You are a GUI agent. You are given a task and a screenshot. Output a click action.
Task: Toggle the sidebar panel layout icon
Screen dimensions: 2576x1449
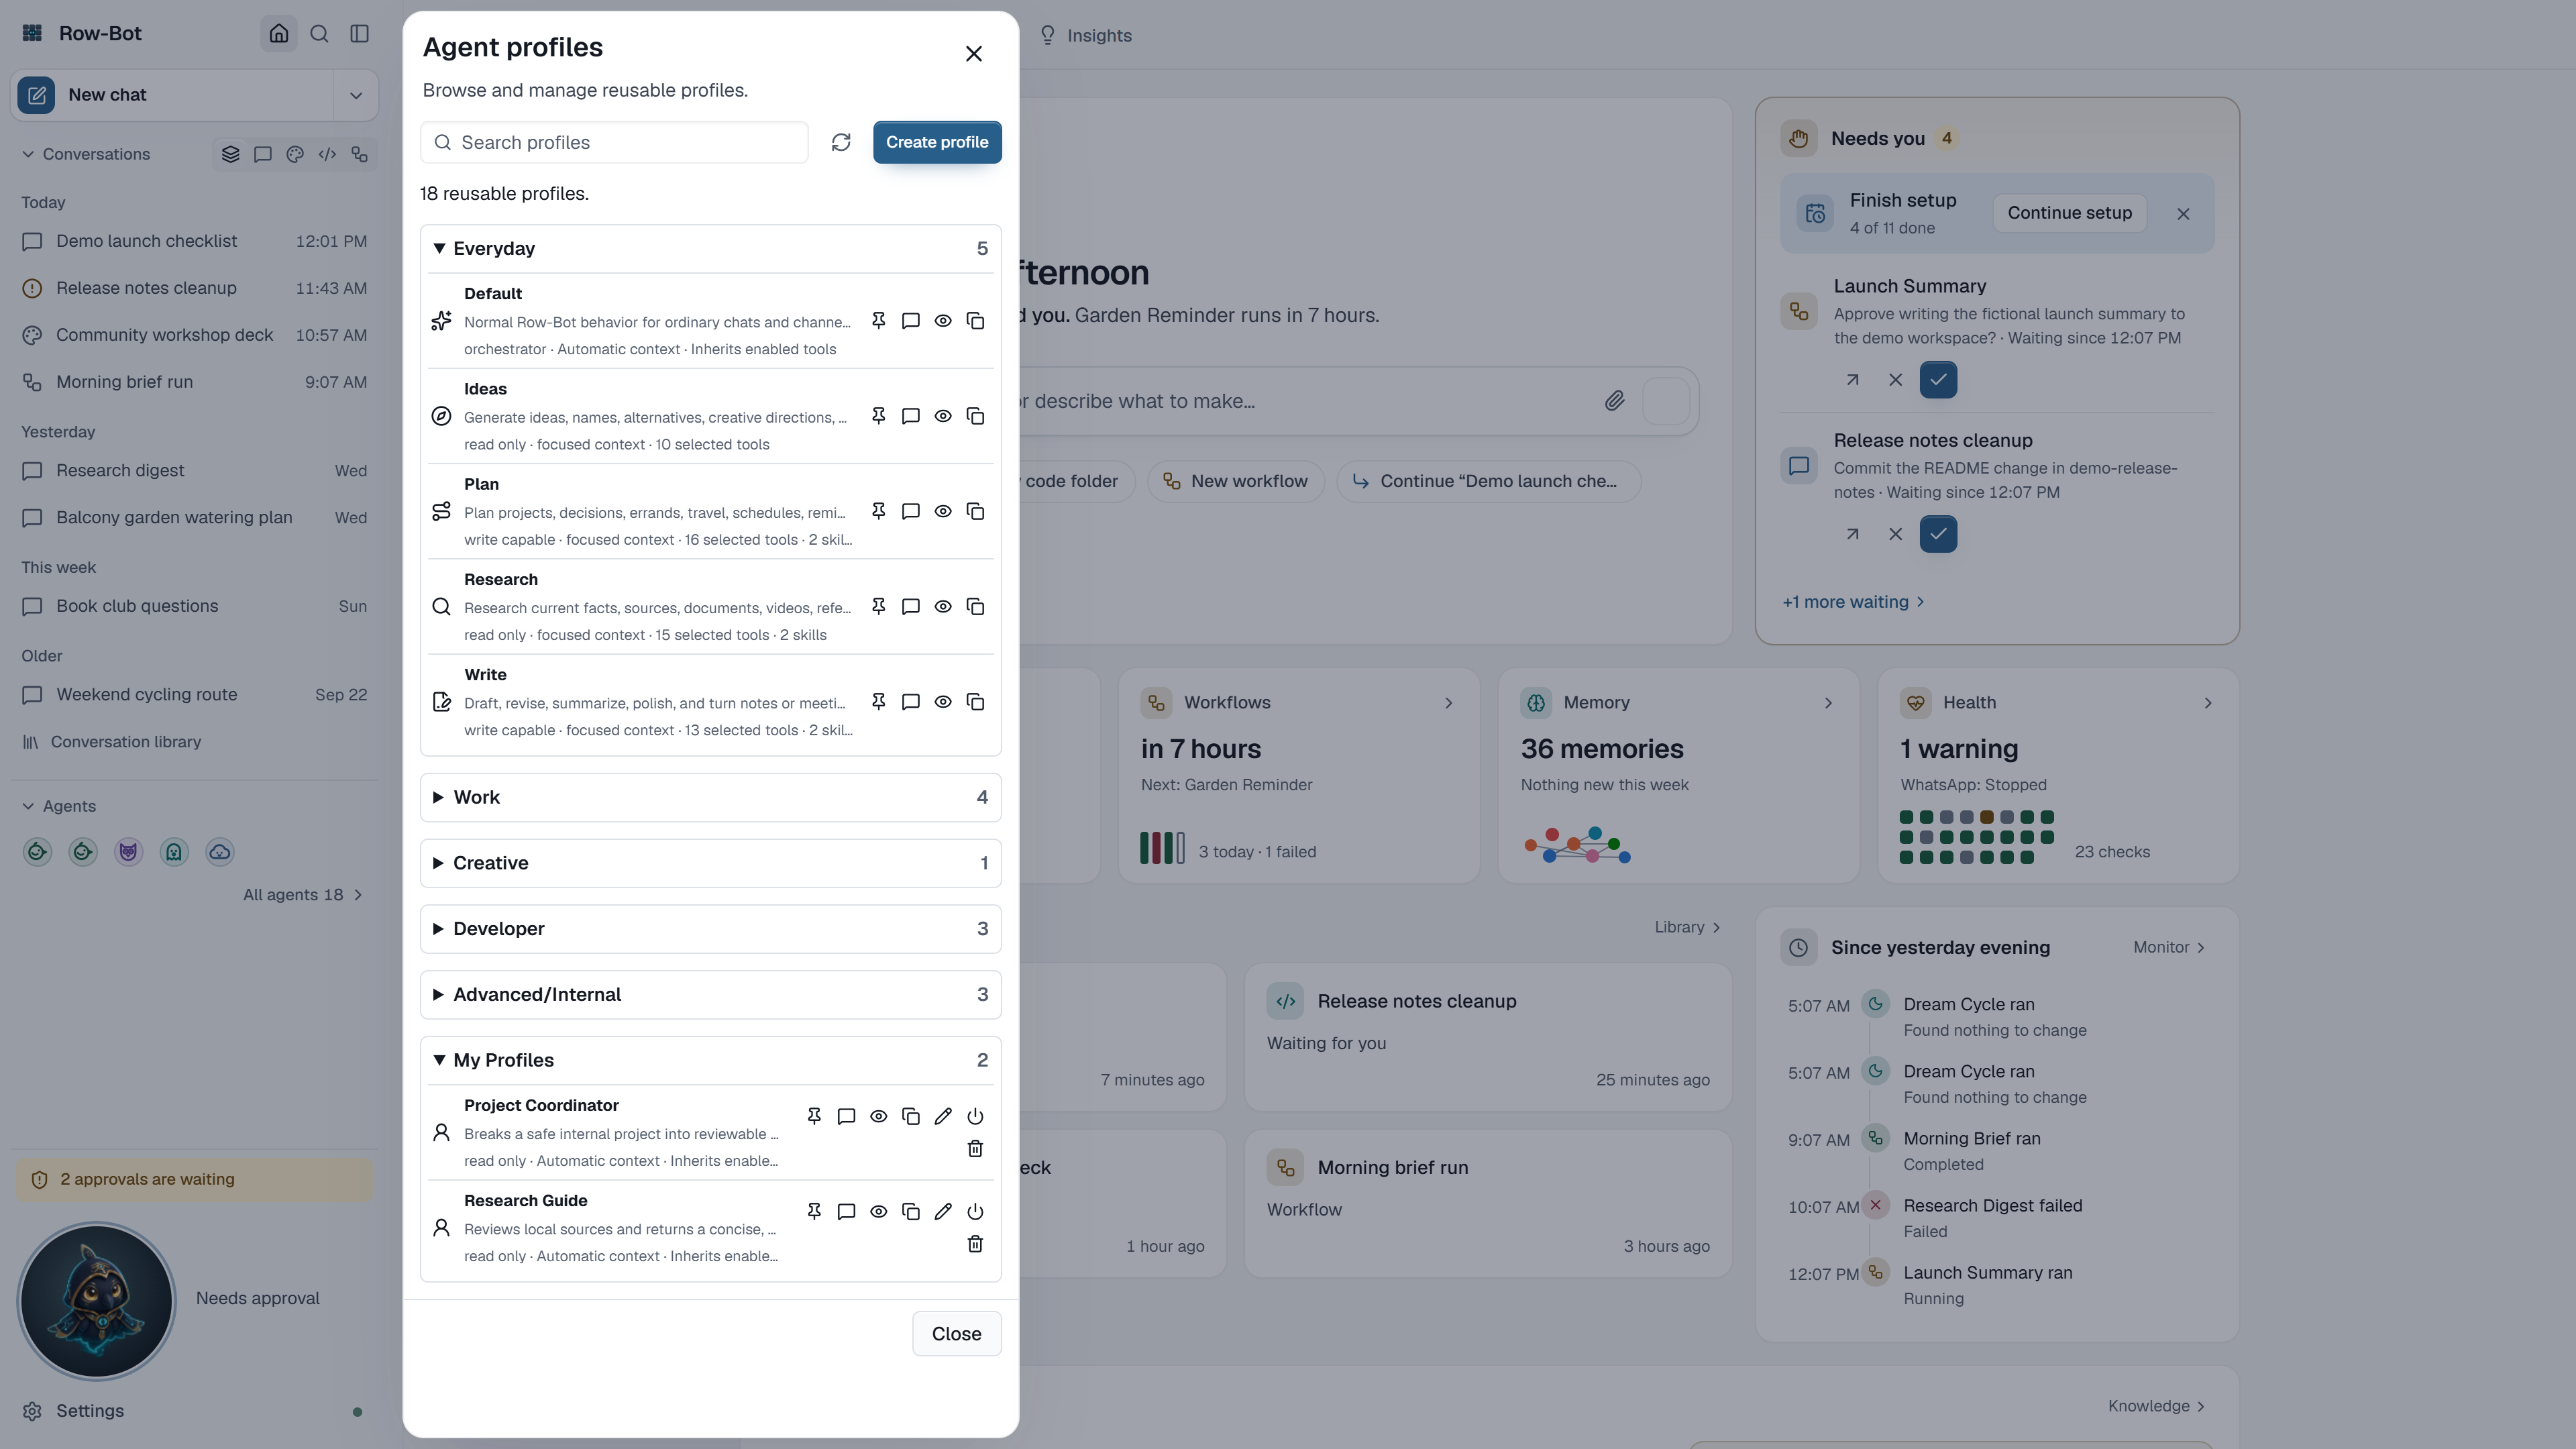click(x=360, y=33)
